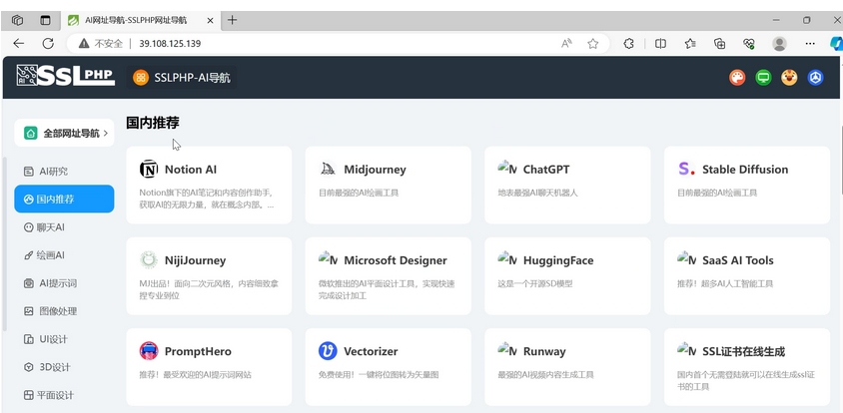
Task: Open a new browser tab
Action: pyautogui.click(x=232, y=20)
